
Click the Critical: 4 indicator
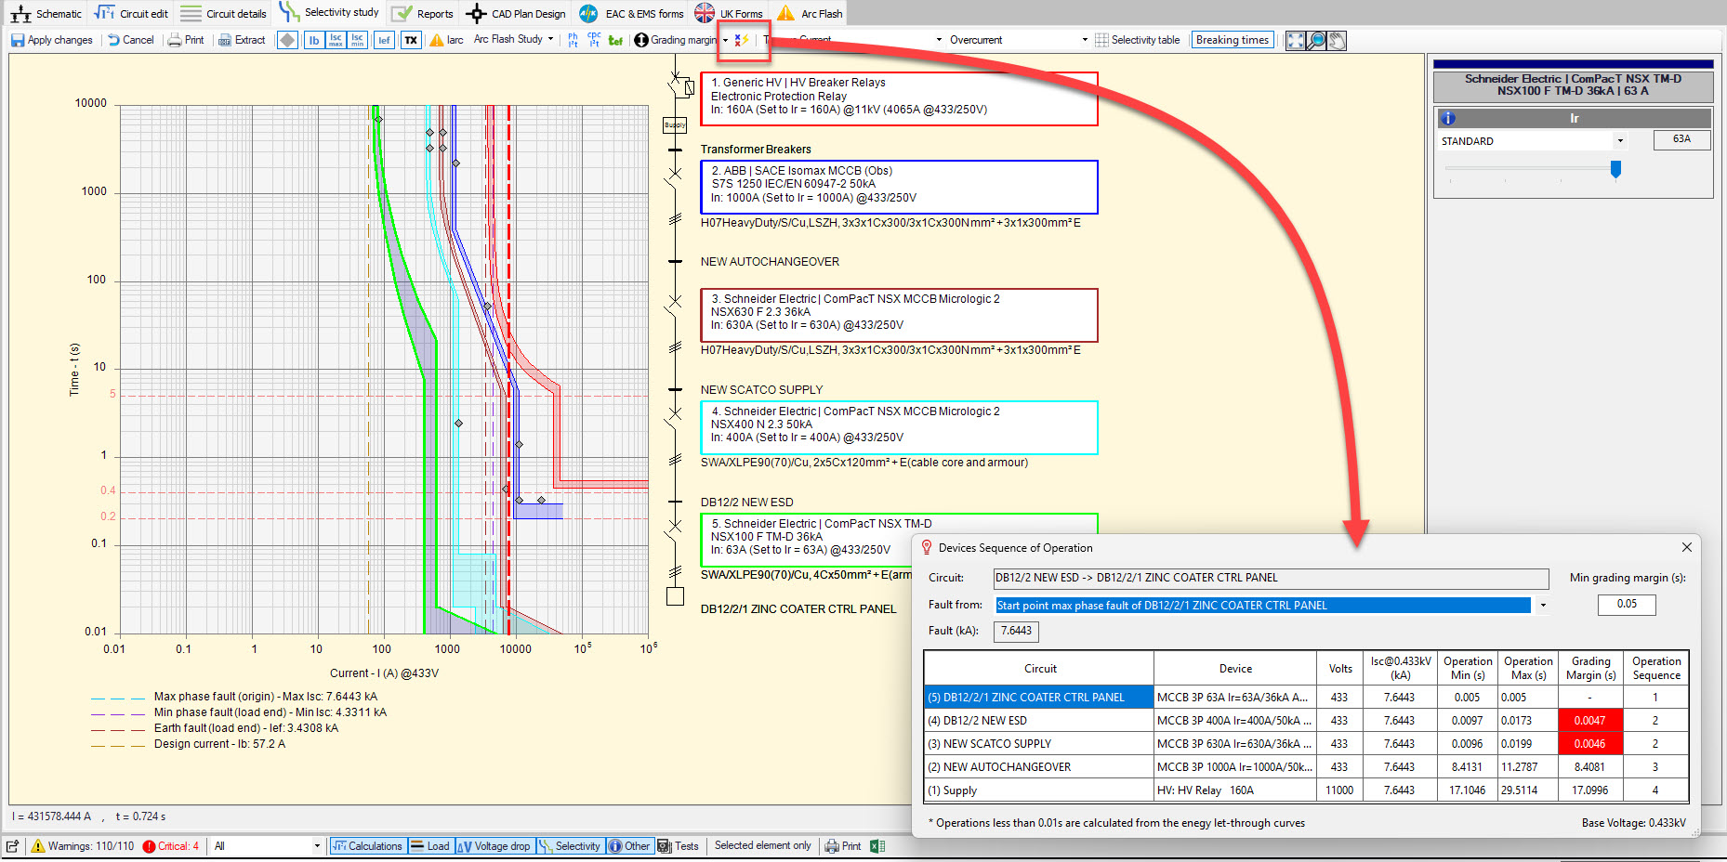(171, 846)
